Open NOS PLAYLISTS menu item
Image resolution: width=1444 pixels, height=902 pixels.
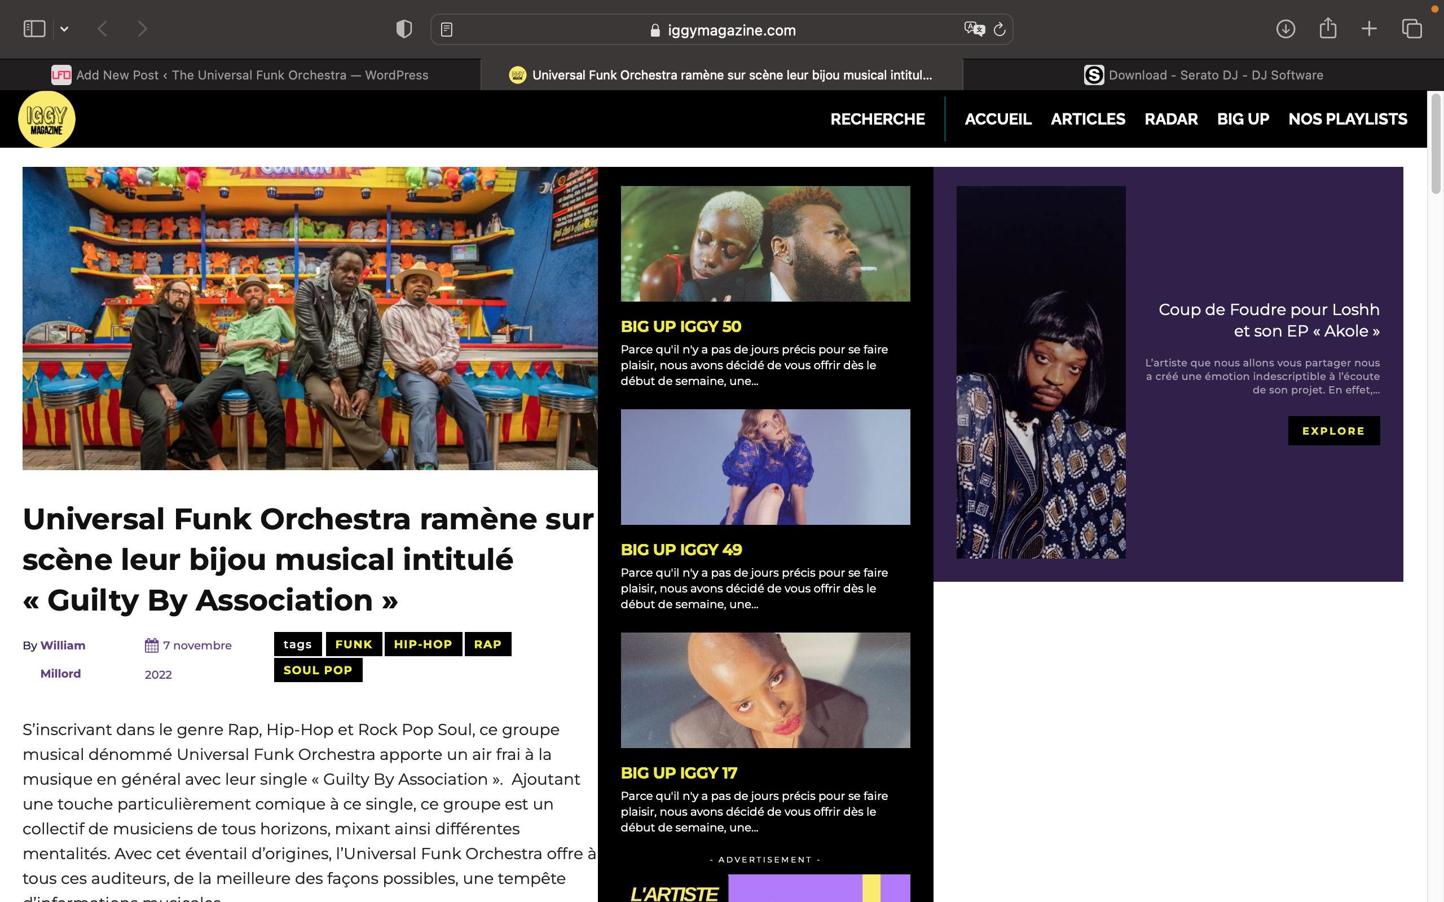point(1348,120)
